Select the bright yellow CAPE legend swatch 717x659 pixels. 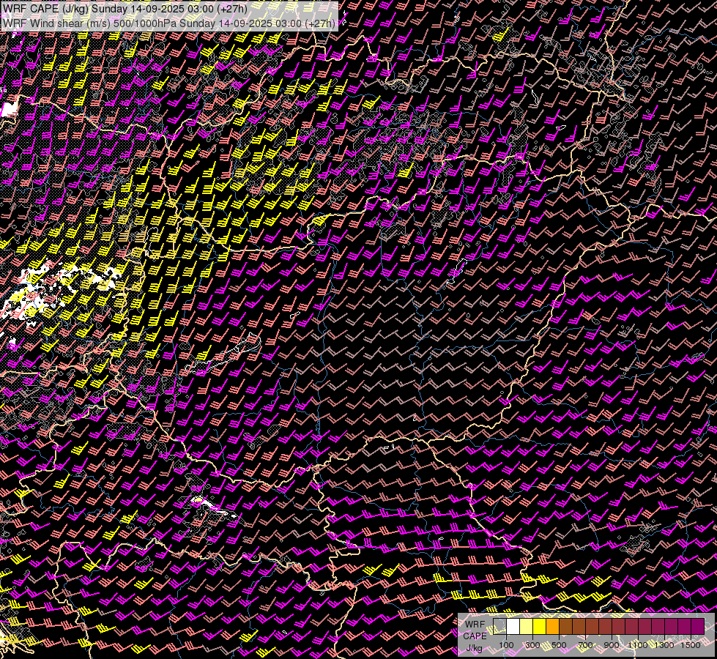539,626
